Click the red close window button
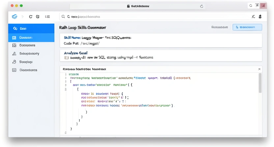The height and width of the screenshot is (147, 274). [12, 6]
